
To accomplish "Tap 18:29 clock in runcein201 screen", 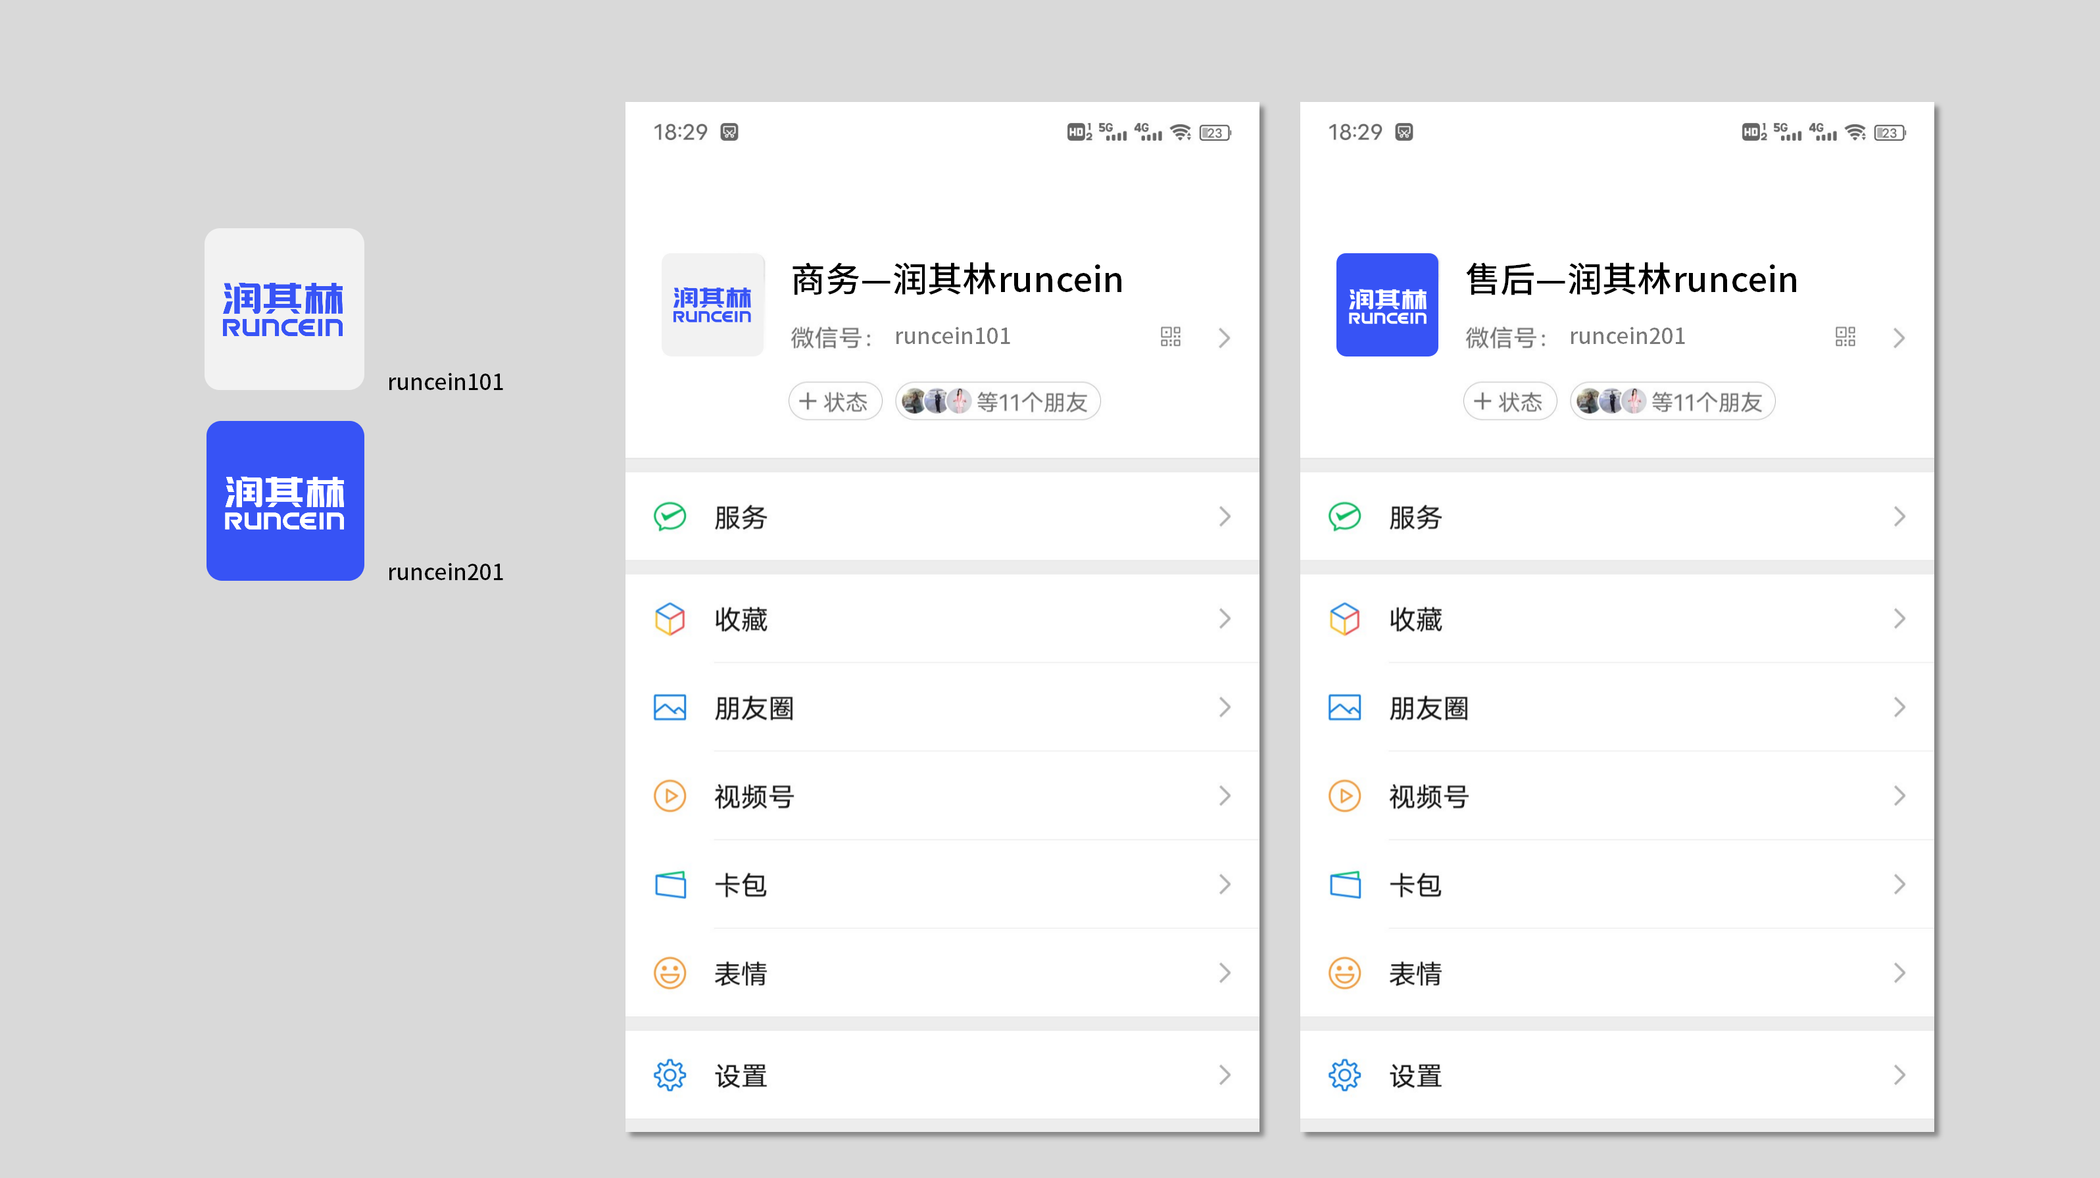I will (1355, 132).
